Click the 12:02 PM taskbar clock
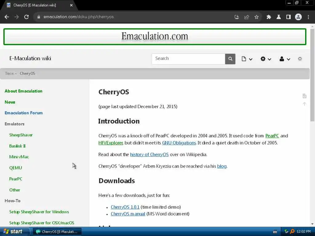Viewport: 315px width, 236px height. pos(304,232)
